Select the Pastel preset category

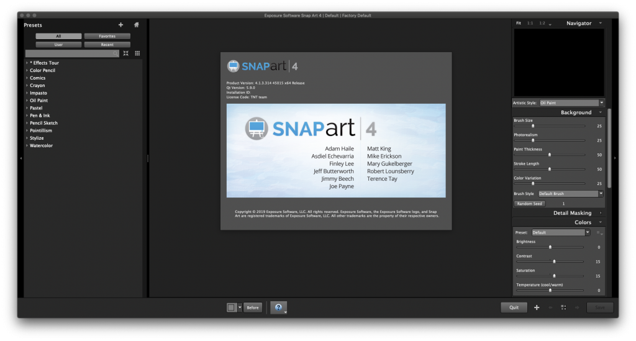pos(35,108)
